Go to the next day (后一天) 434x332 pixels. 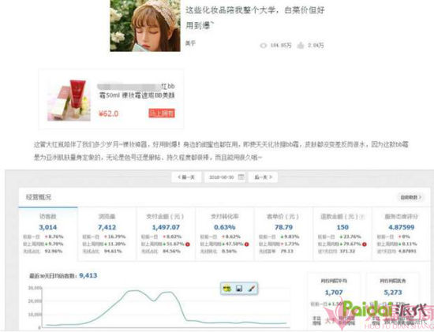[x=264, y=177]
